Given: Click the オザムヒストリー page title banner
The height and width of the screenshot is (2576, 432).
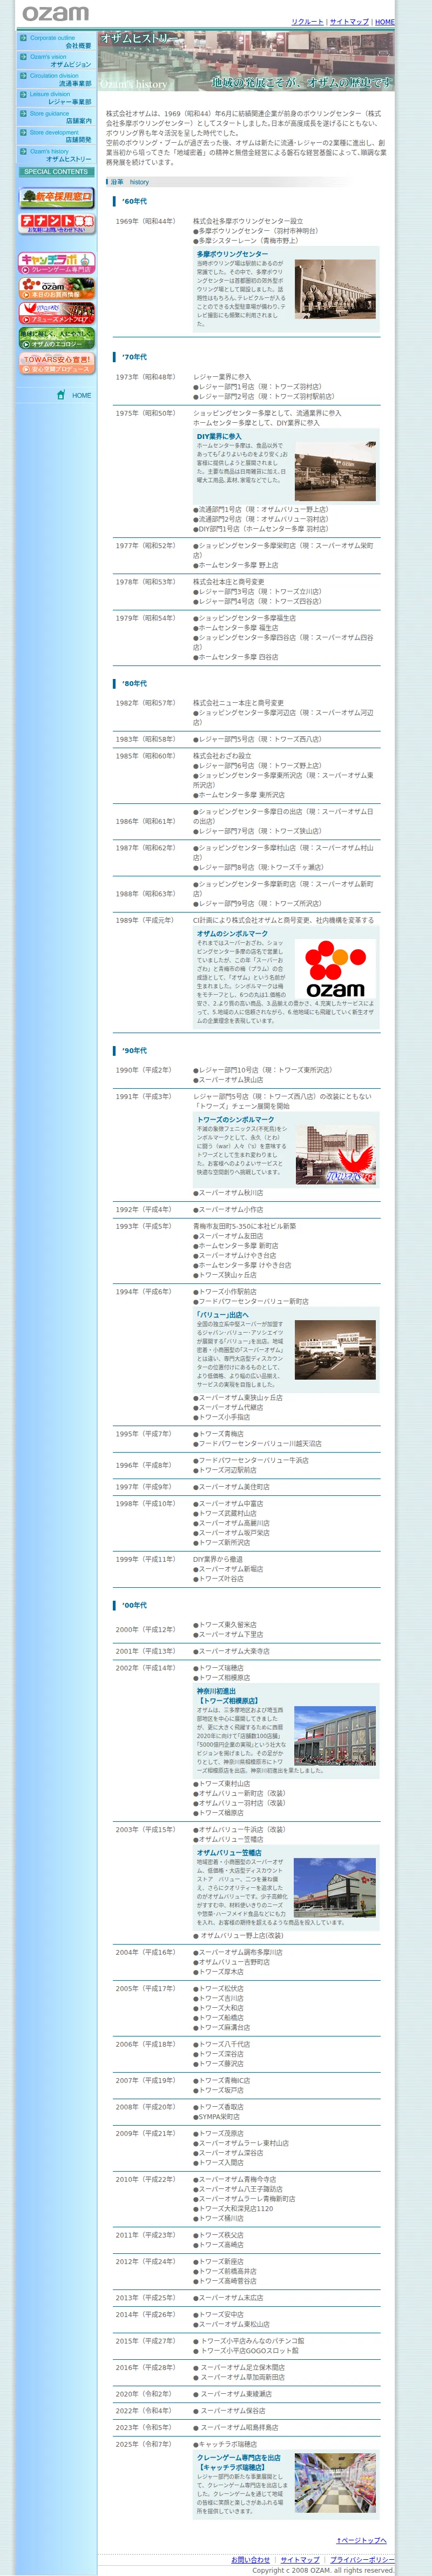Looking at the screenshot, I should tap(246, 61).
